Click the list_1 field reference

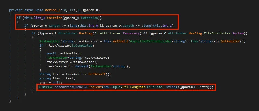pos(39,18)
